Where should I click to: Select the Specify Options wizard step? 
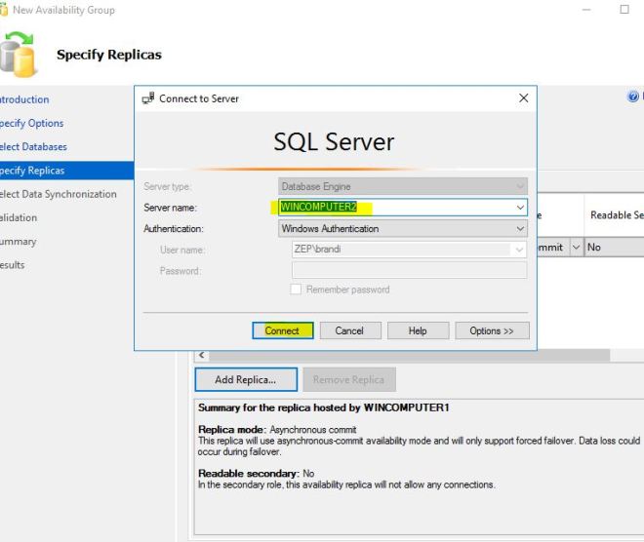31,124
